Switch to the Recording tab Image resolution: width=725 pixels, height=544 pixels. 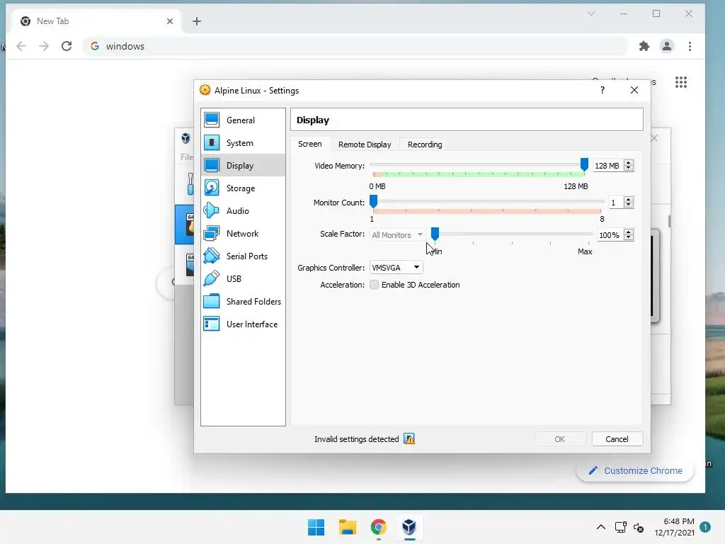point(425,144)
